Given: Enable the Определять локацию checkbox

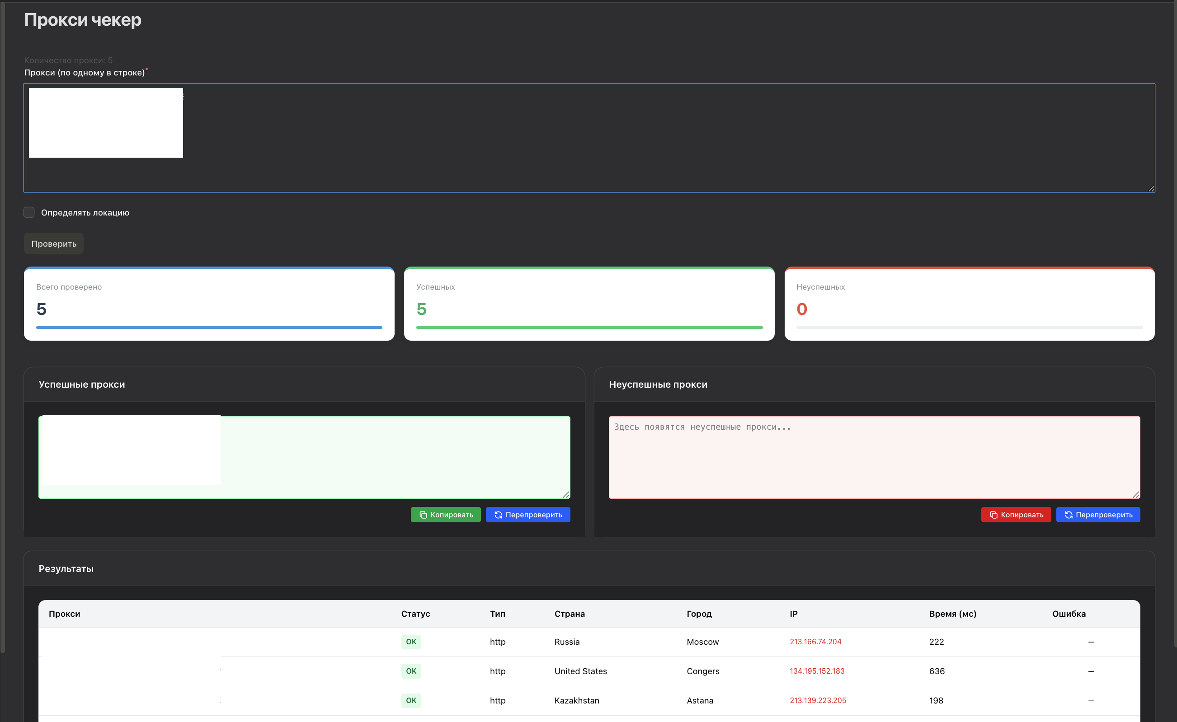Looking at the screenshot, I should pyautogui.click(x=29, y=212).
